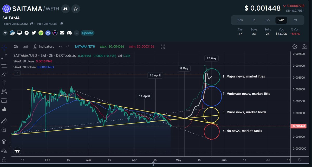Screen dimensions: 312x167
Task: Open the 2h time interval dropdown
Action: [16, 47]
